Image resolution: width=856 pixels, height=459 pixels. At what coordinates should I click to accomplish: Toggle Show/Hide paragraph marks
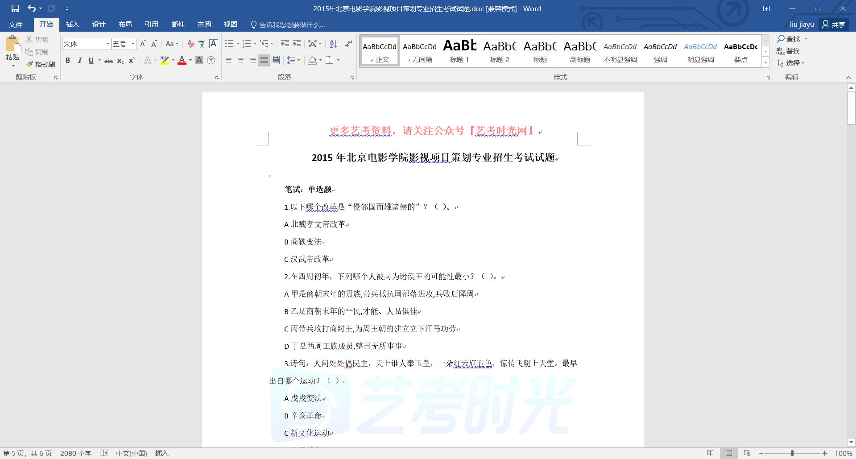coord(348,44)
